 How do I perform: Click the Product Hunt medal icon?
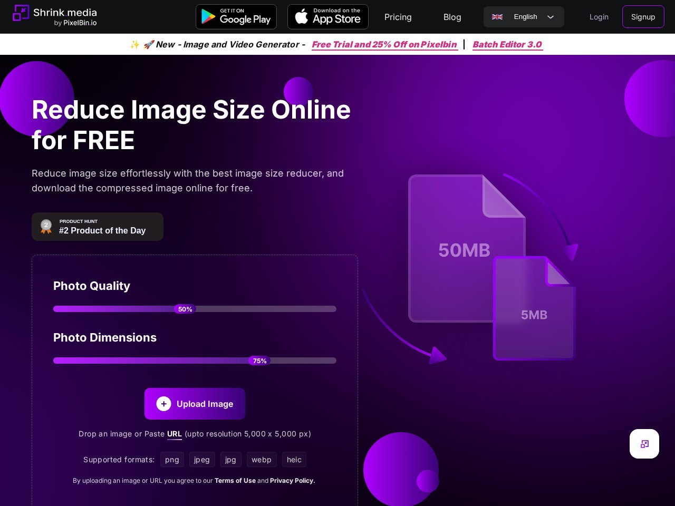coord(46,227)
